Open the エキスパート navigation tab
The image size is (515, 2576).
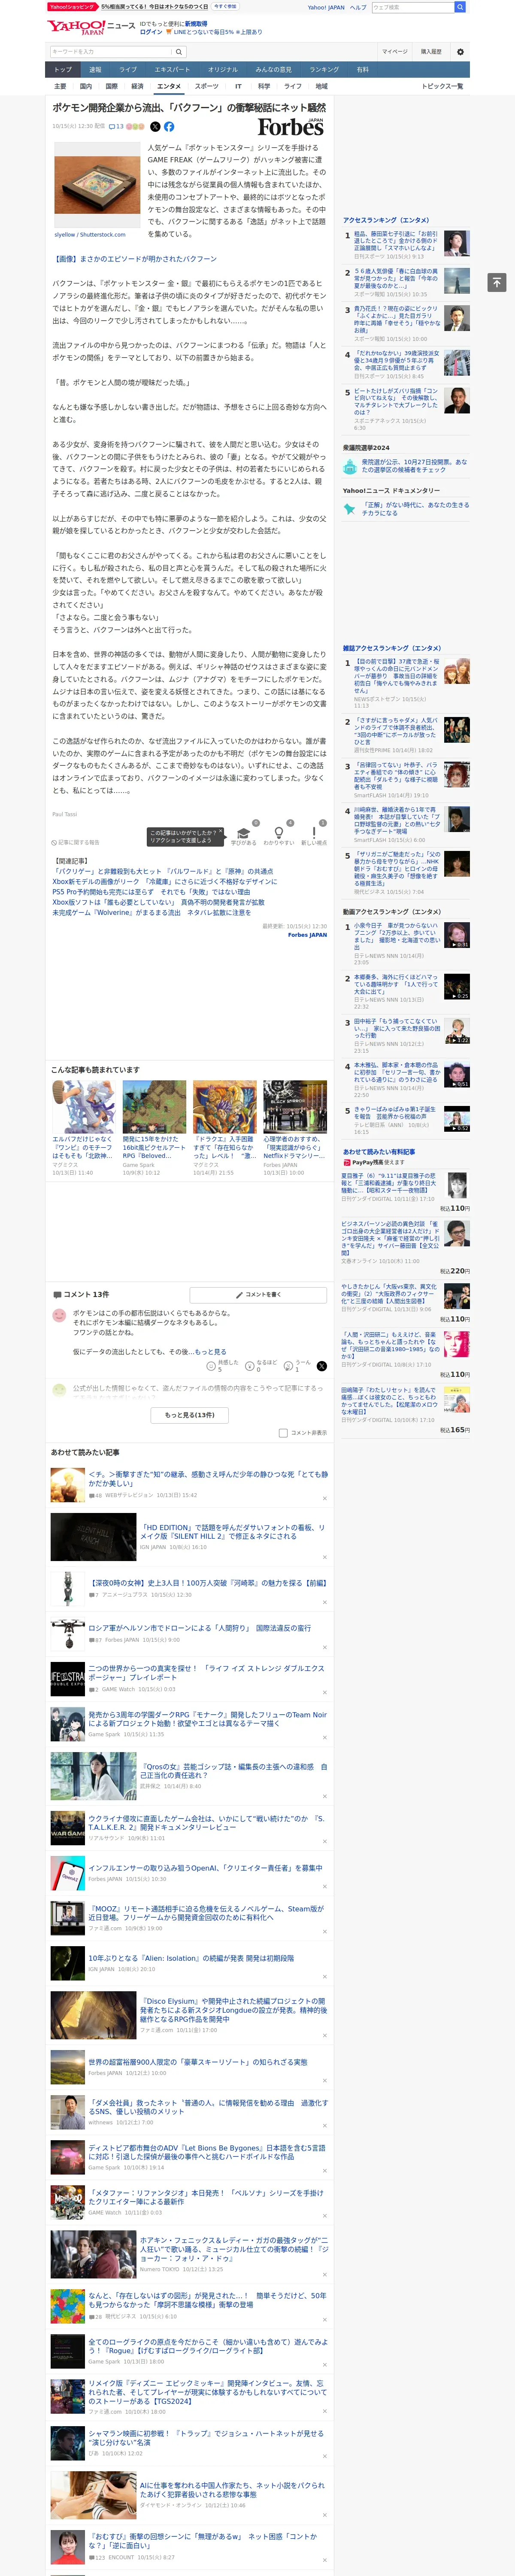(x=172, y=70)
